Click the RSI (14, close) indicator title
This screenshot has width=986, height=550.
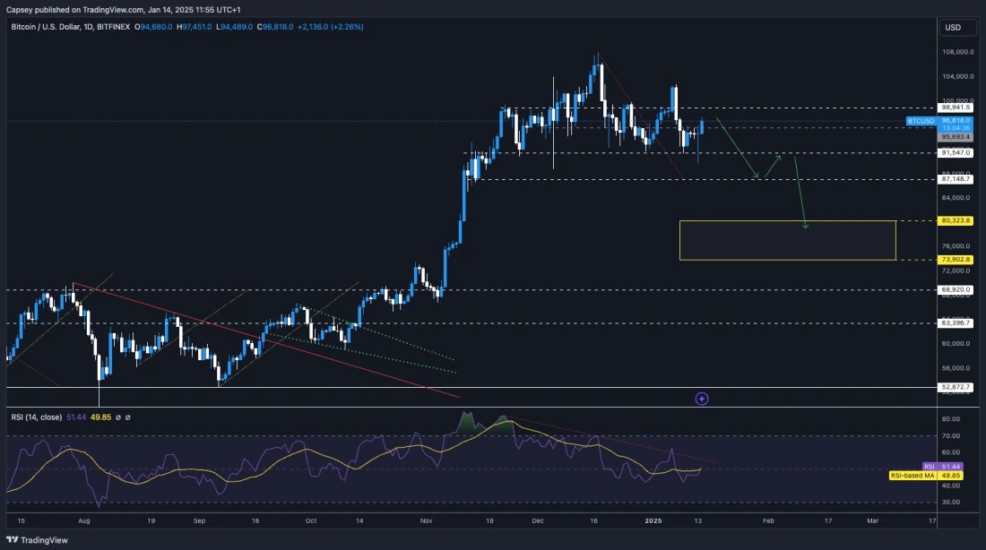tap(38, 417)
